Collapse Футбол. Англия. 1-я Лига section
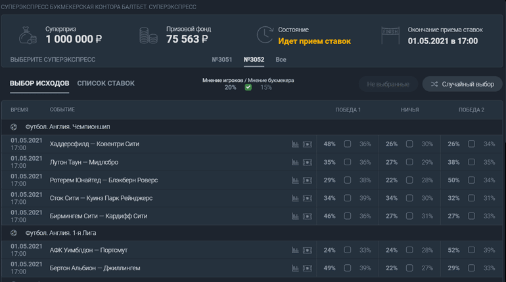Screen dimensions: 506x282 (x=14, y=233)
